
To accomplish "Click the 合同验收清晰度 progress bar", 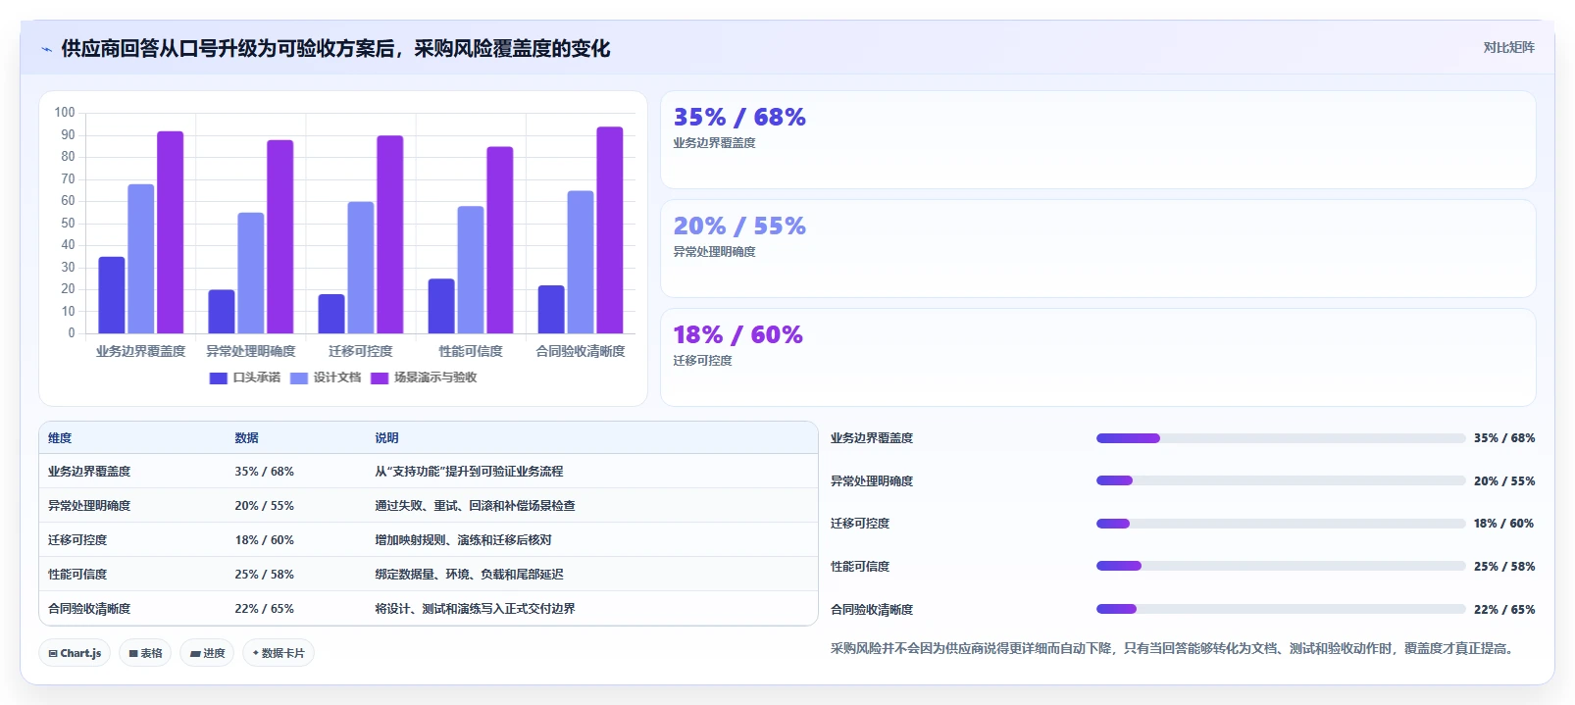I will [x=1281, y=609].
